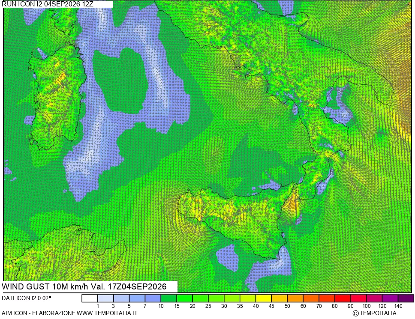Click the white legend swatch left of 1

click(x=90, y=298)
